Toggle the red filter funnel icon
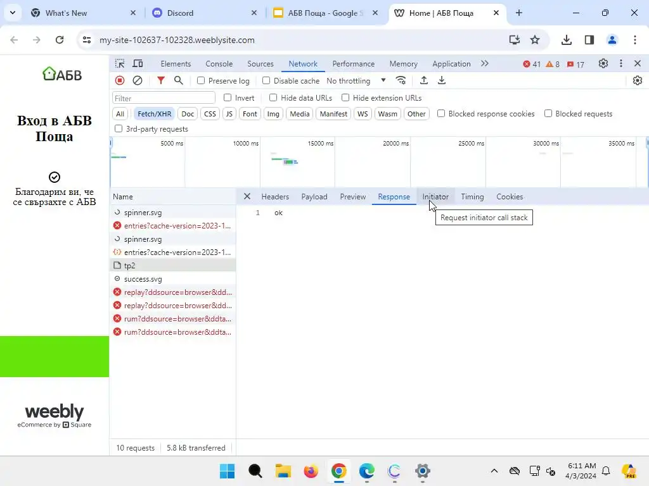The image size is (649, 486). pos(160,80)
